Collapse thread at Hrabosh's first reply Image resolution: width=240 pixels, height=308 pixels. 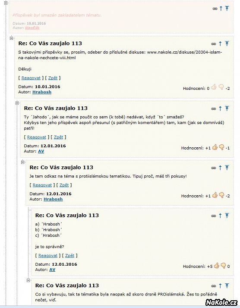[11, 38]
